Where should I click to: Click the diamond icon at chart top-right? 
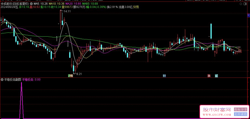[x=241, y=4]
